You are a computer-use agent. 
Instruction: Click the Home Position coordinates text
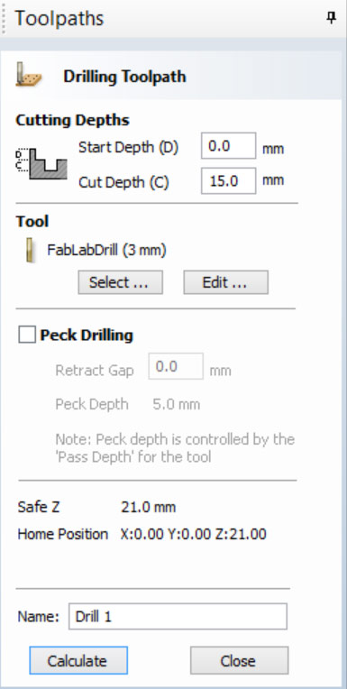coord(193,534)
